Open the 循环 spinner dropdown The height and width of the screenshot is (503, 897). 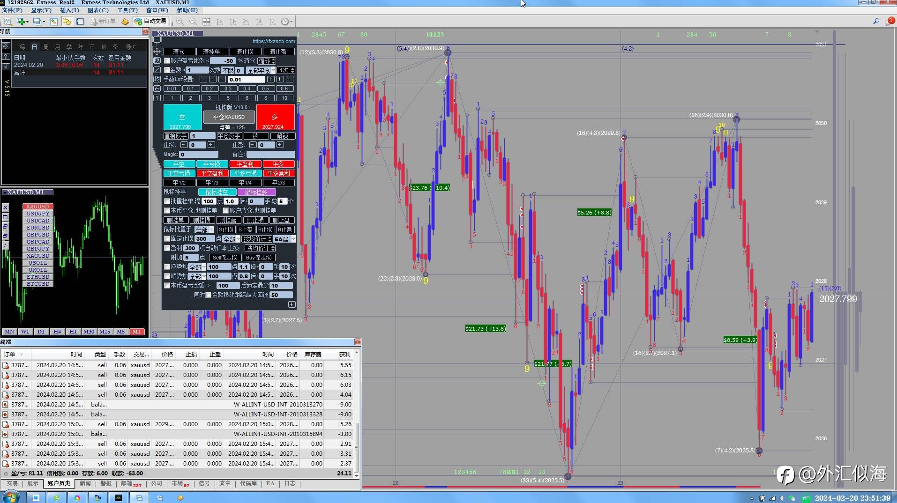(x=267, y=61)
